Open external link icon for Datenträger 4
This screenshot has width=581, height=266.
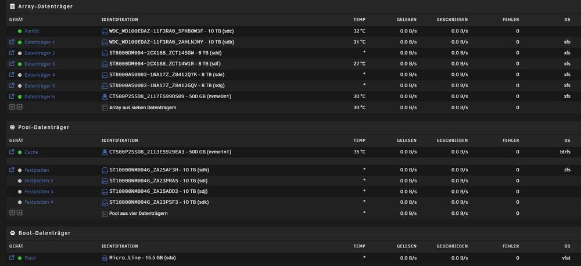coord(12,74)
